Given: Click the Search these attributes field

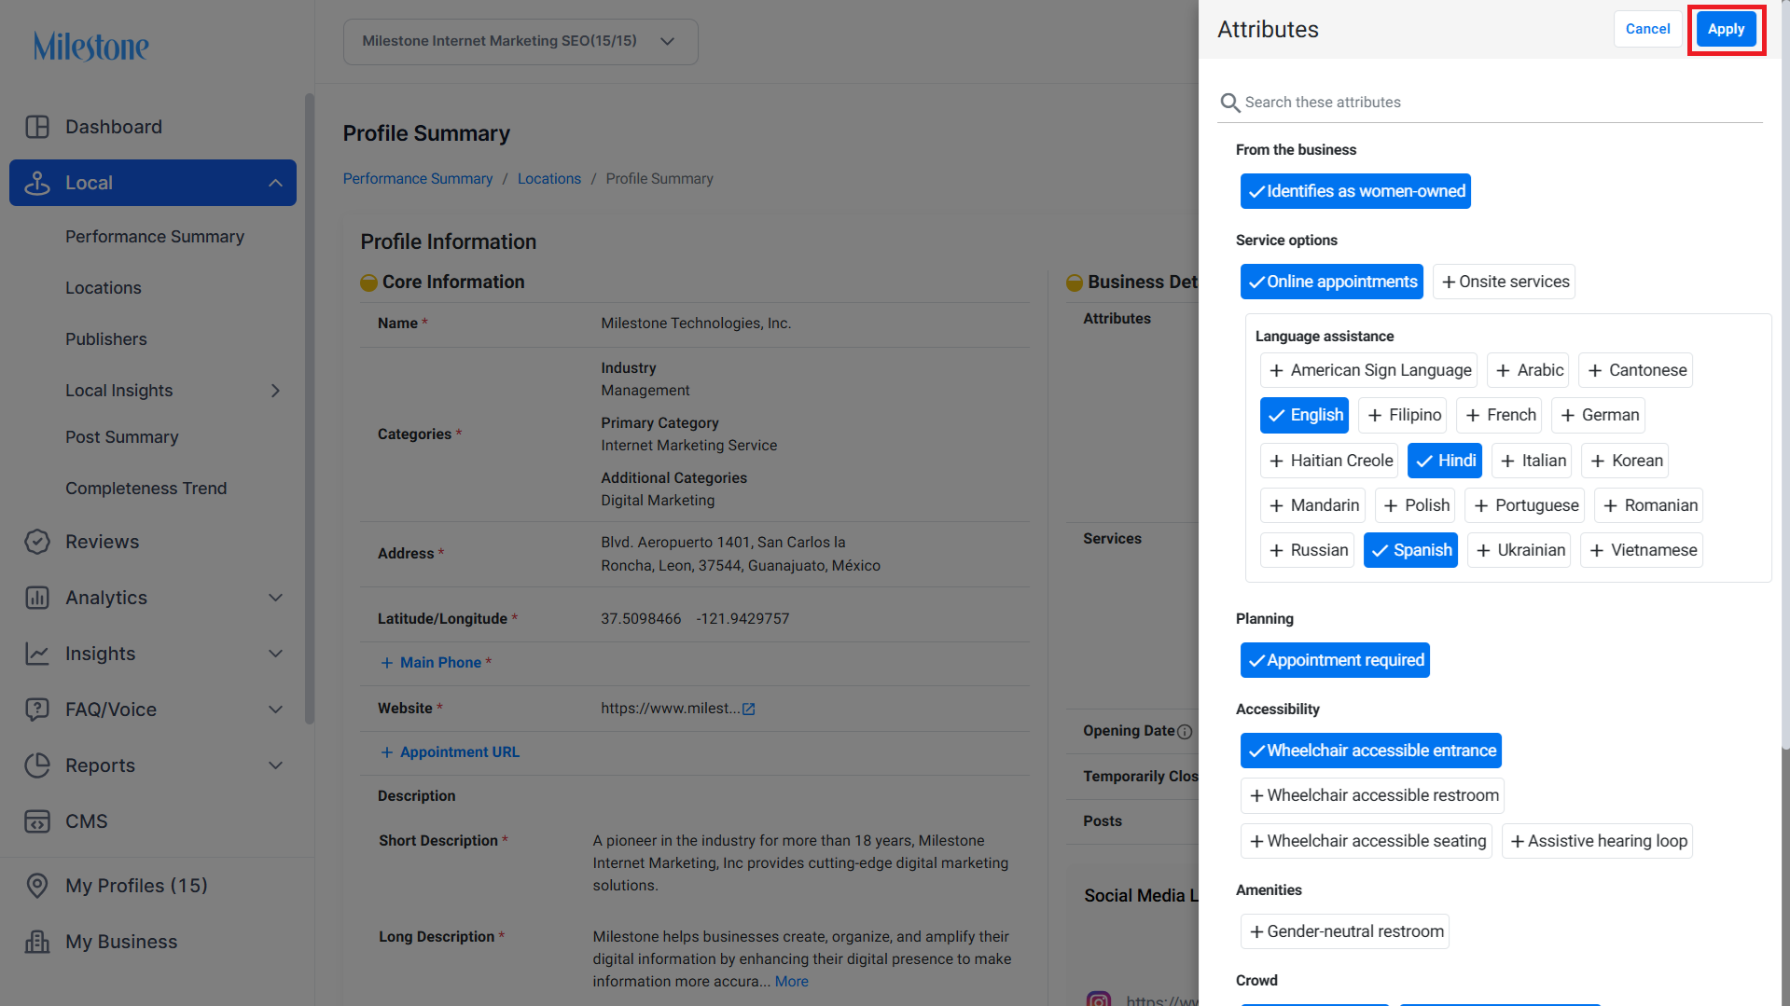Looking at the screenshot, I should coord(1491,103).
